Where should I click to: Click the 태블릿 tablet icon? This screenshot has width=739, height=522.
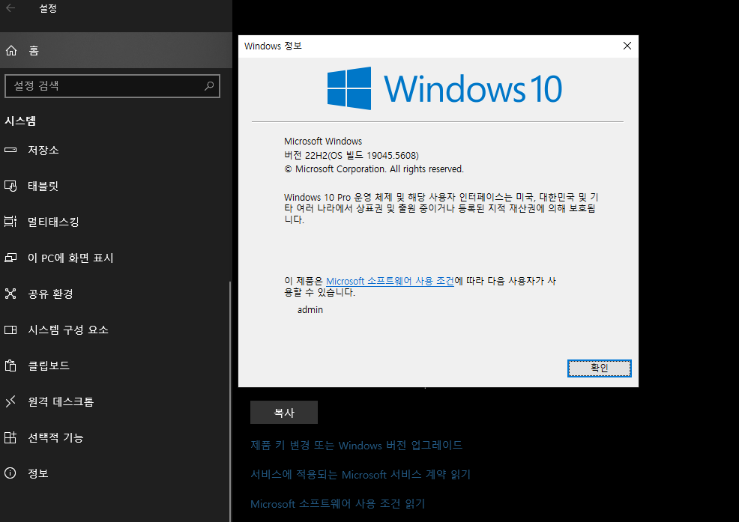click(10, 186)
